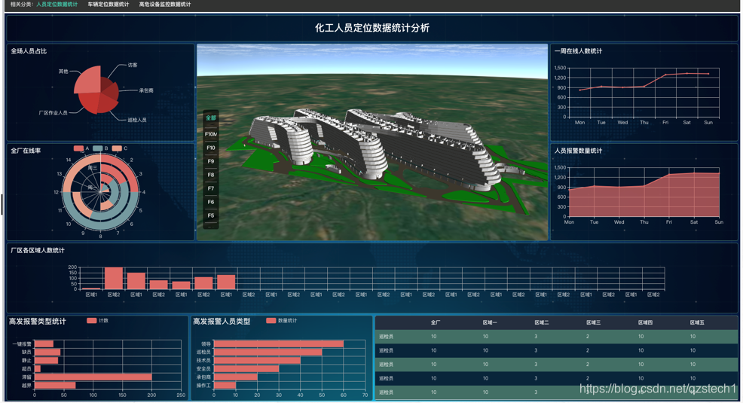743x403 pixels.
Task: Click the 一键报警 axis label
Action: coord(22,344)
